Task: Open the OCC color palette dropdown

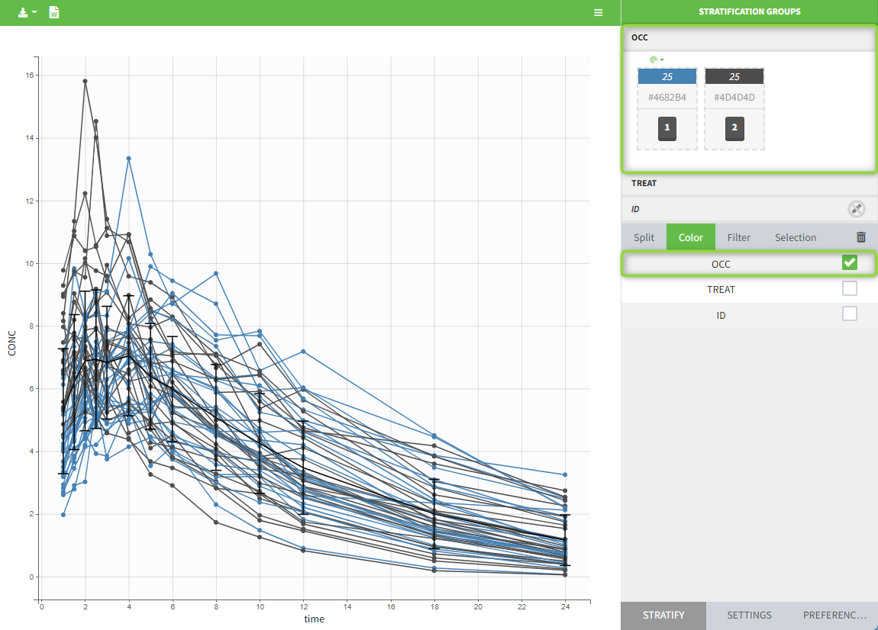Action: point(657,59)
